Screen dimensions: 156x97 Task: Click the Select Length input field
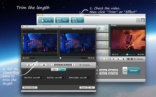coord(84,78)
